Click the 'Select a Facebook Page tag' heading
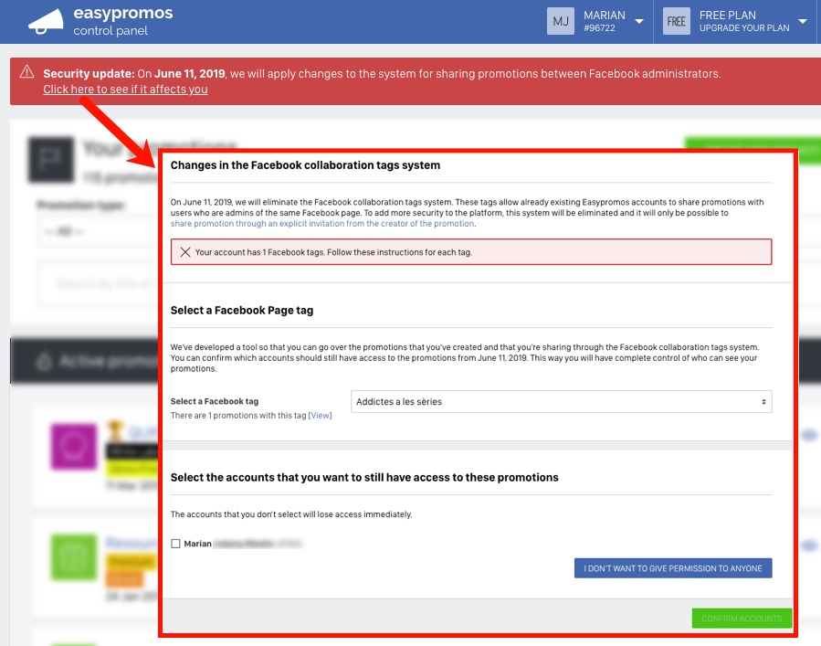The width and height of the screenshot is (821, 646). [242, 310]
